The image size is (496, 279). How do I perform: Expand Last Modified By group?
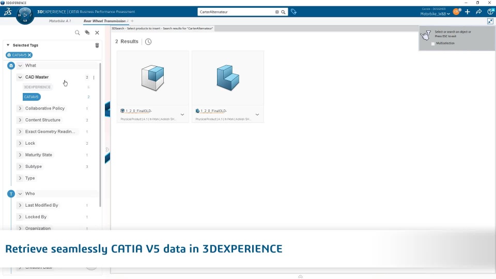20,205
